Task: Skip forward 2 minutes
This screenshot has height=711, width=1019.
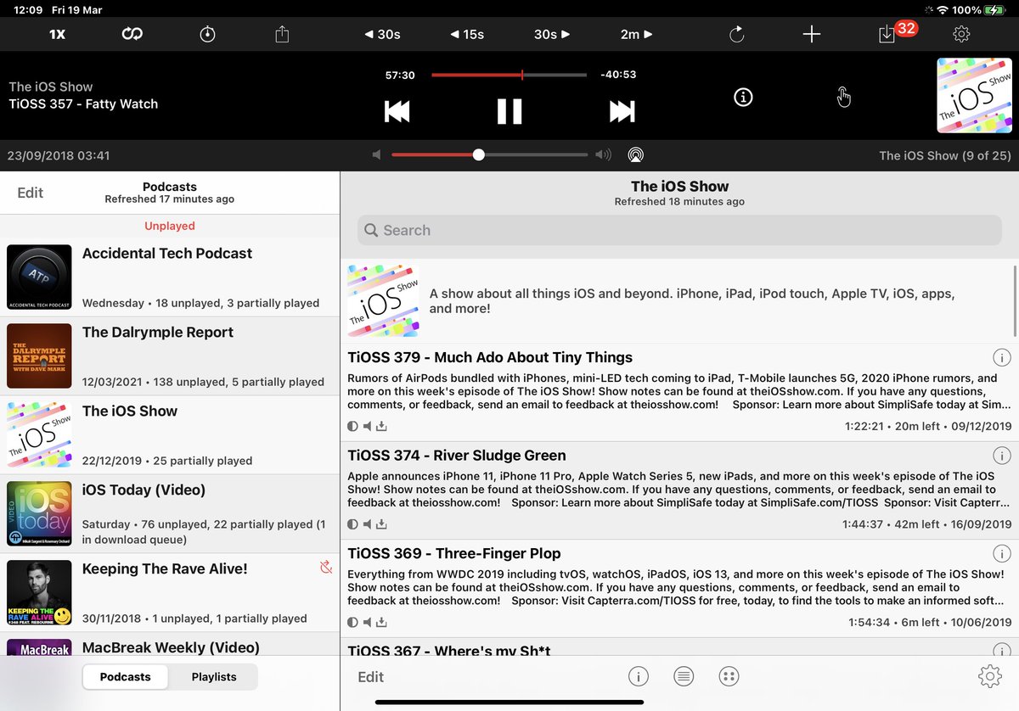Action: (x=636, y=34)
